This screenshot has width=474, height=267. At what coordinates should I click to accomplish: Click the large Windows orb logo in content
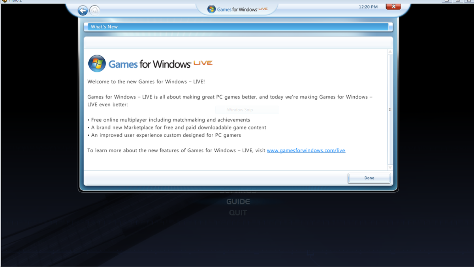[97, 64]
